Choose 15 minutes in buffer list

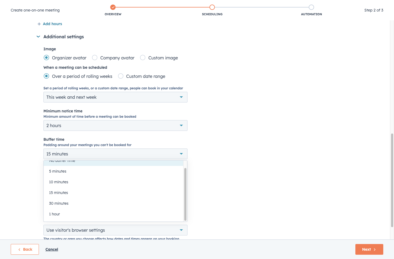tap(113, 193)
